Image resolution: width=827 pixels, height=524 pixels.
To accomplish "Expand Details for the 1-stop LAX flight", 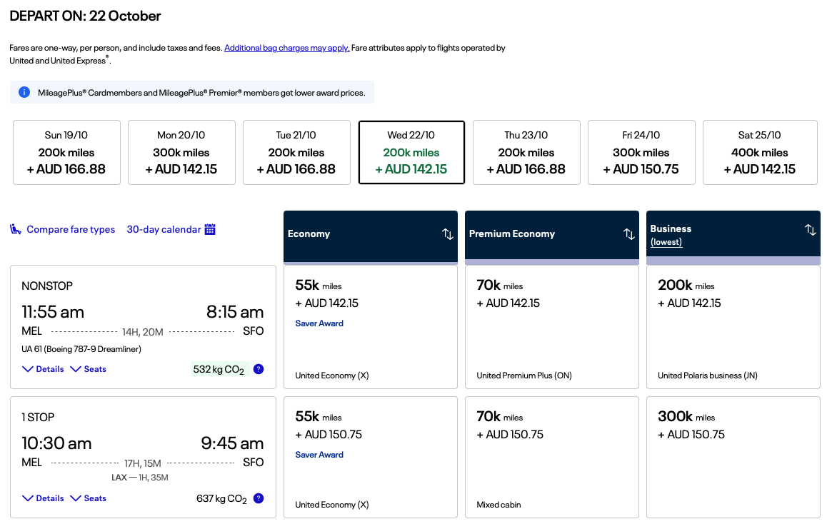I will 43,498.
